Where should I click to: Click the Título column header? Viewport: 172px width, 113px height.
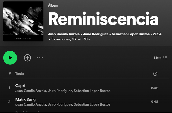20,74
